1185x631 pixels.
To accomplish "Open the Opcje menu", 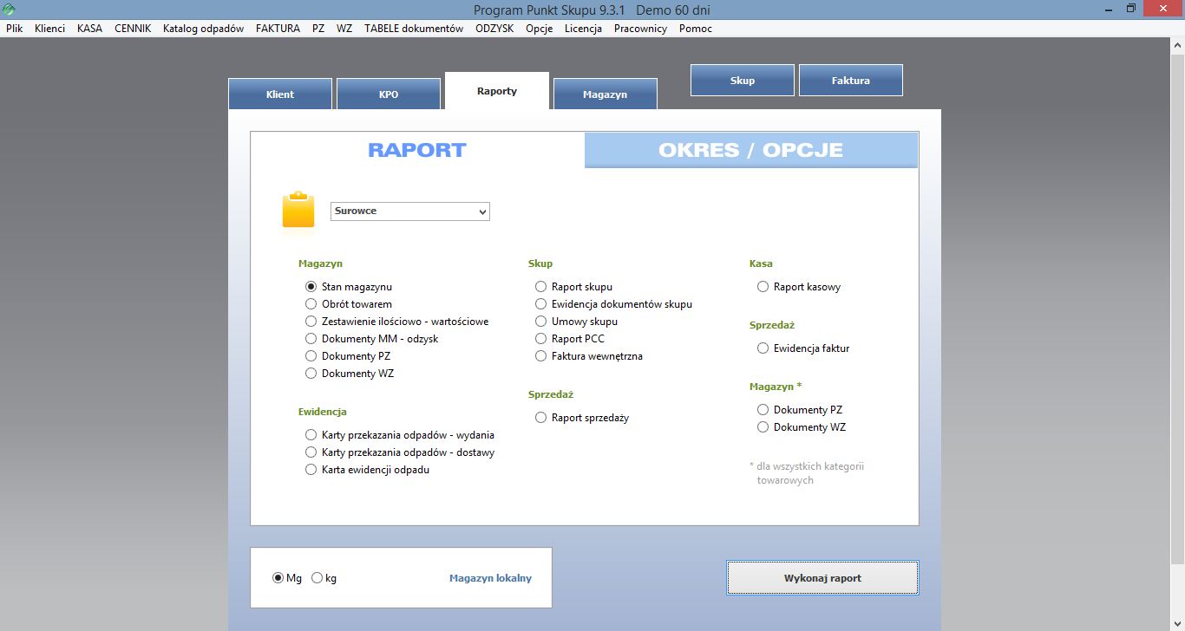I will (539, 29).
